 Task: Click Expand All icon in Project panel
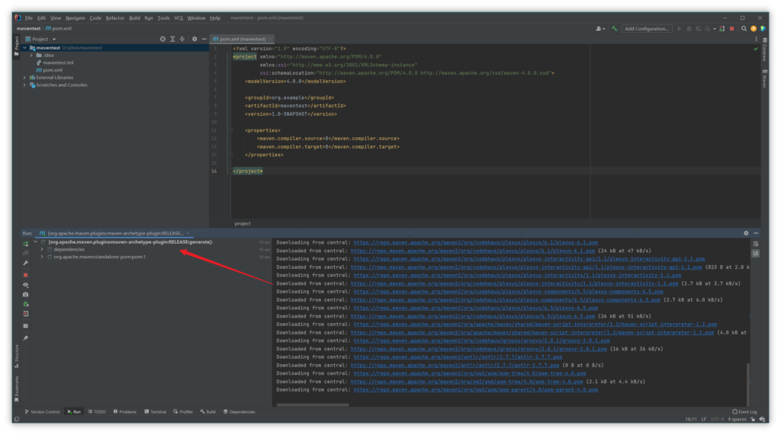tap(172, 39)
